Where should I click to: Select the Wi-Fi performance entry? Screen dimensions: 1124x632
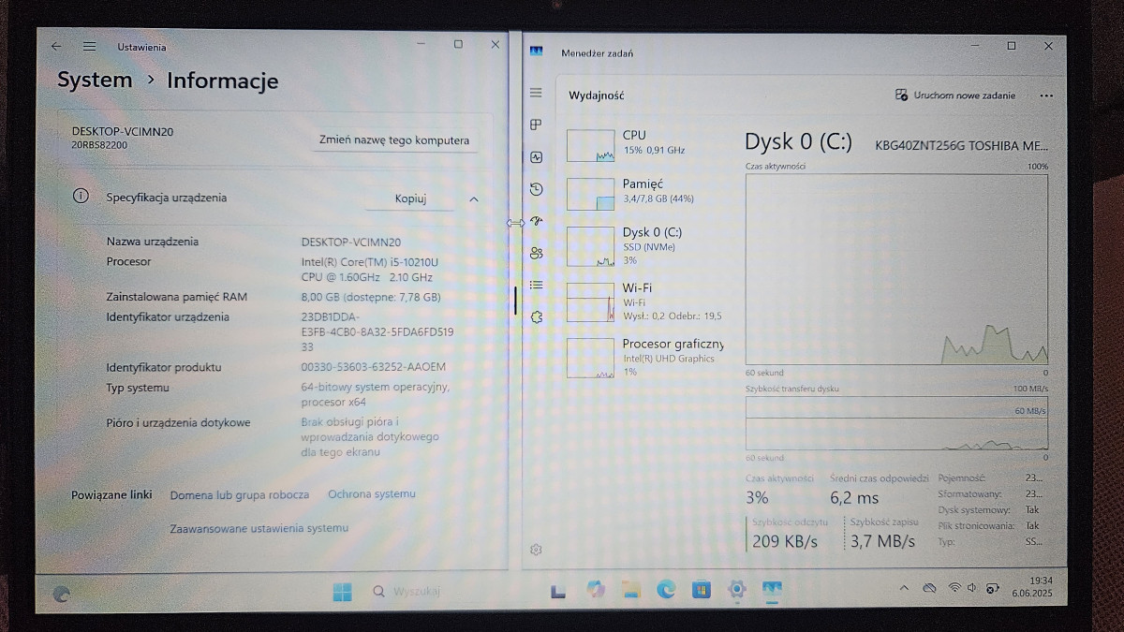click(644, 301)
